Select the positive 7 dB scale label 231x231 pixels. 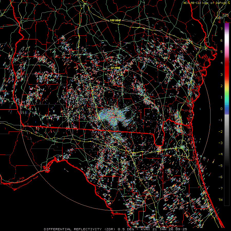click(x=222, y=29)
